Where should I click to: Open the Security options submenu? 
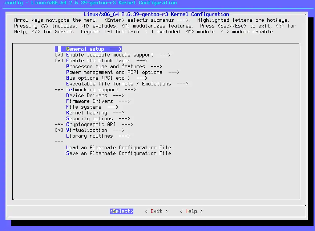point(98,119)
